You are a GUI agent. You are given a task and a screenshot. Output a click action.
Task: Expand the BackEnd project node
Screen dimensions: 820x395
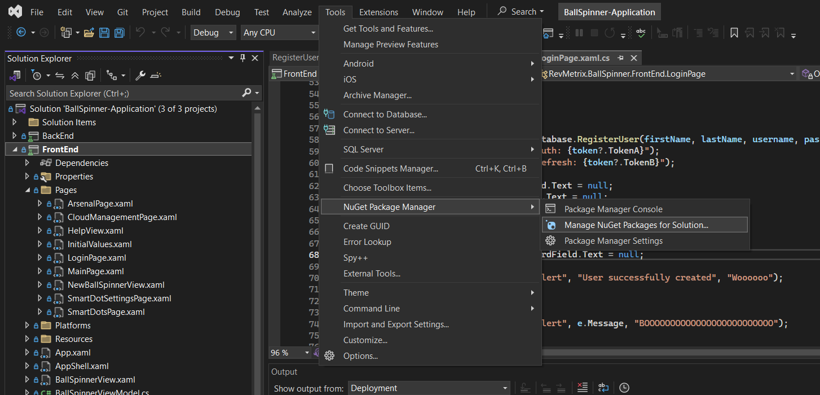15,136
